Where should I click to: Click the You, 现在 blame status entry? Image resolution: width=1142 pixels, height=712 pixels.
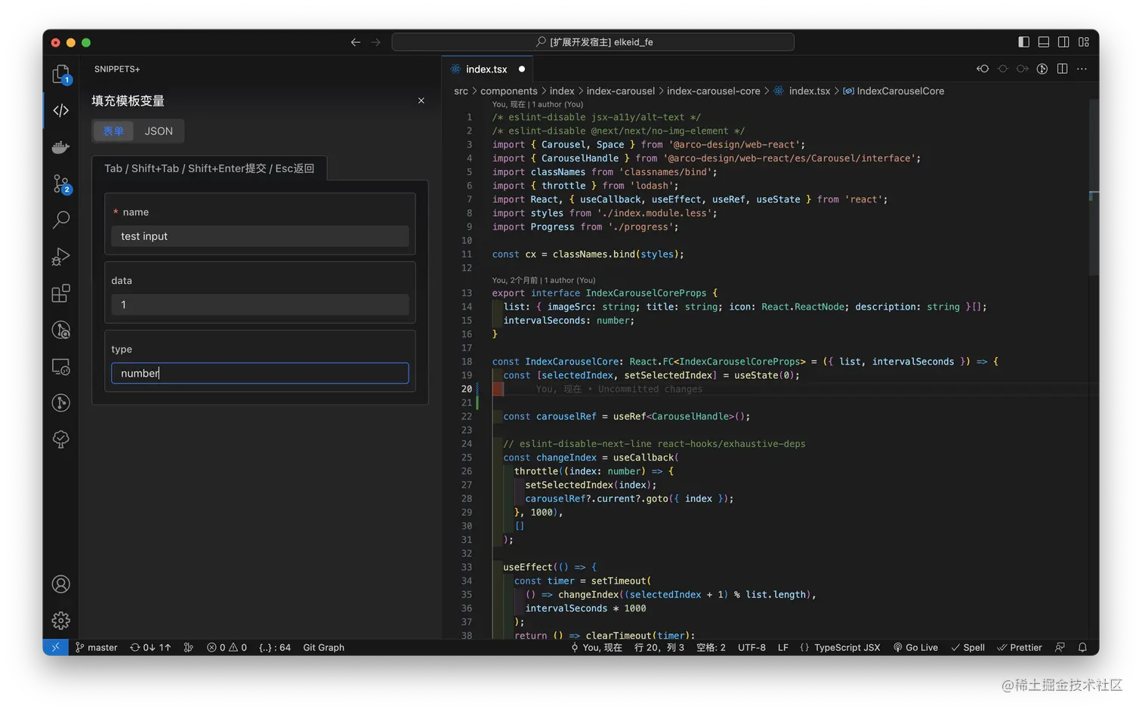[597, 648]
